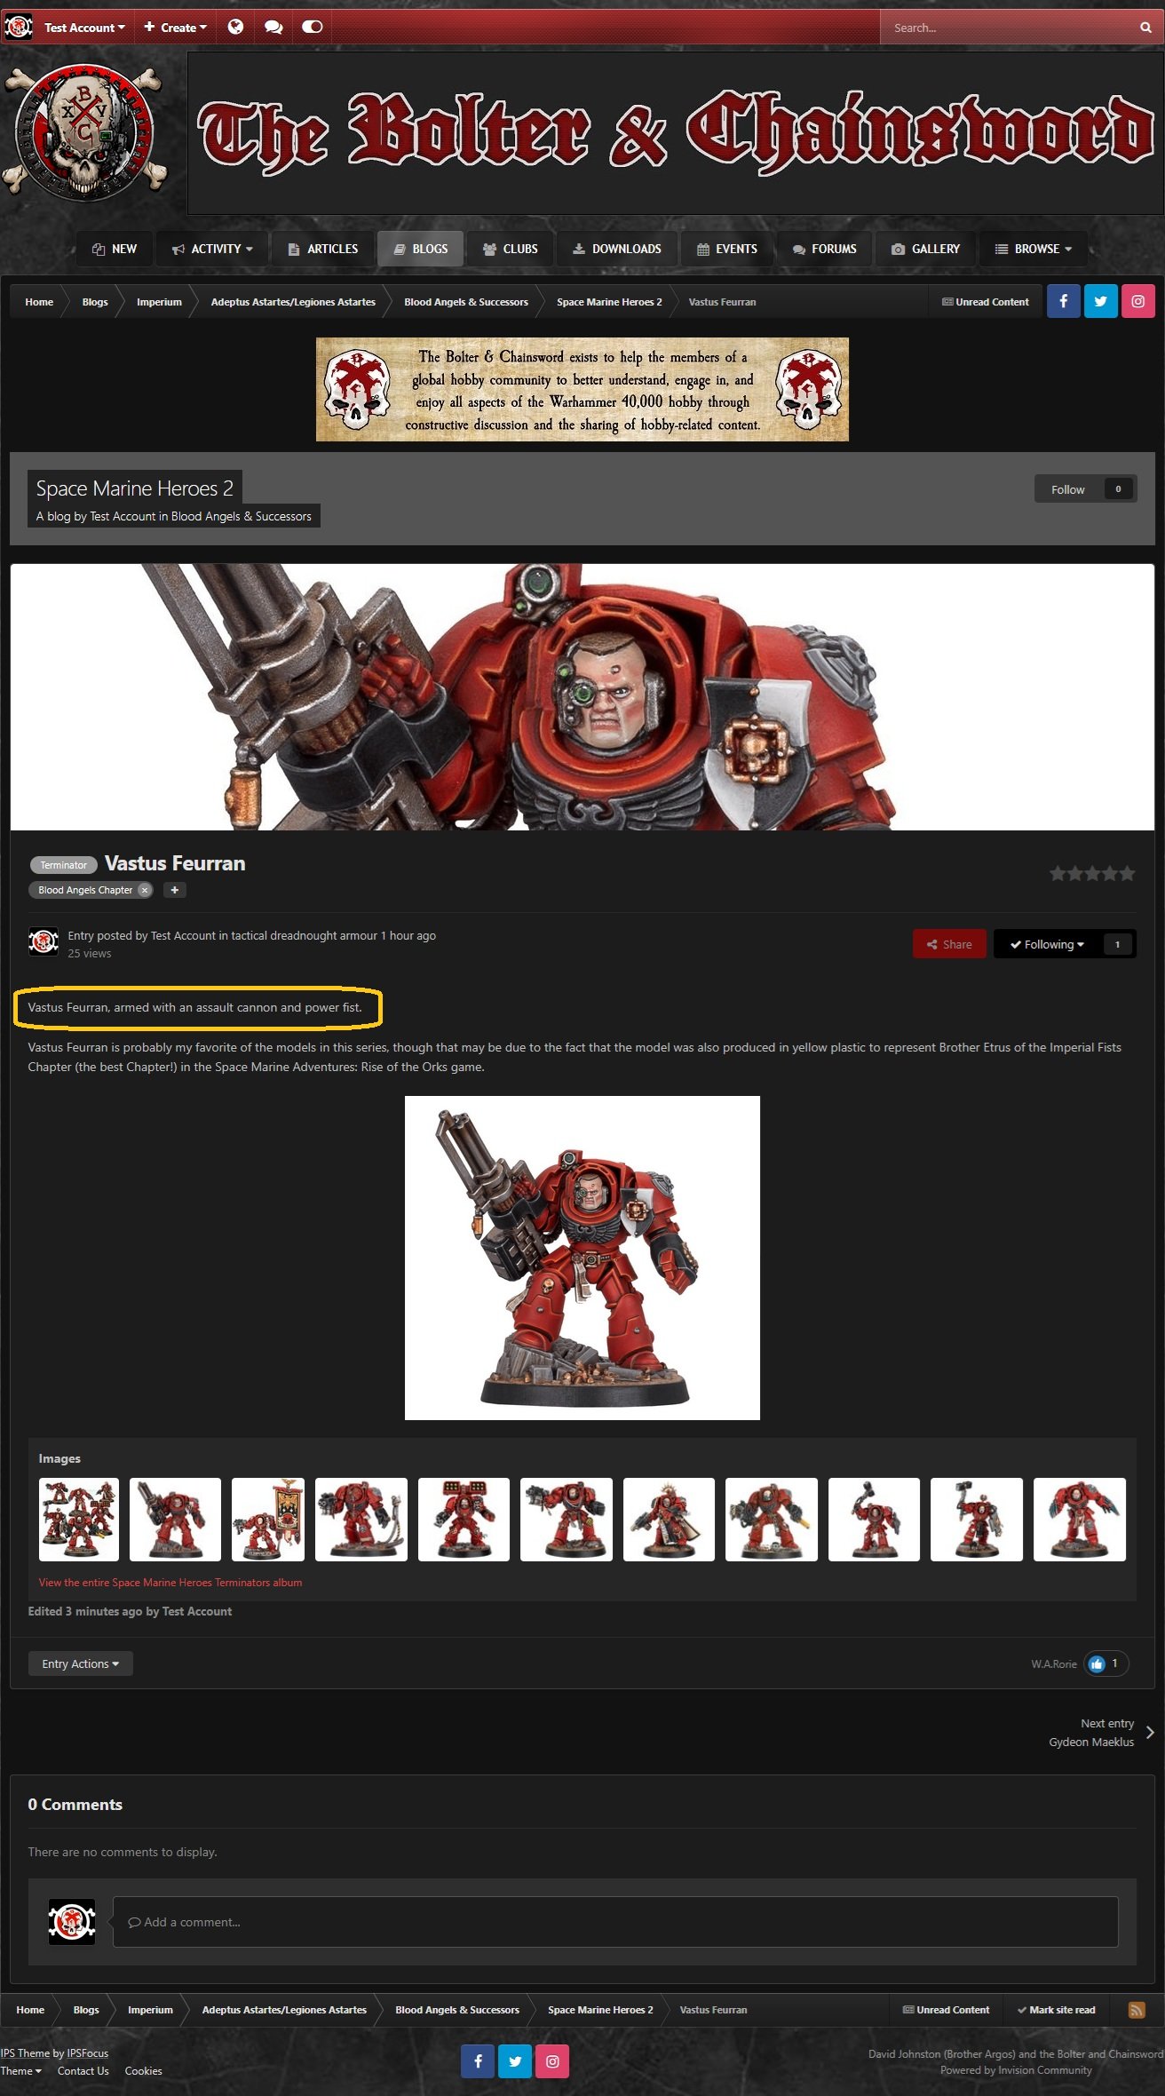Click the red Share button

(x=948, y=944)
